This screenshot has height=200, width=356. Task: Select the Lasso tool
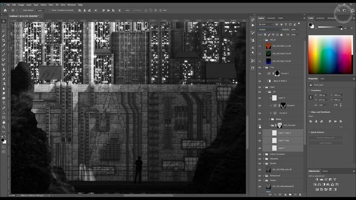tap(4, 31)
